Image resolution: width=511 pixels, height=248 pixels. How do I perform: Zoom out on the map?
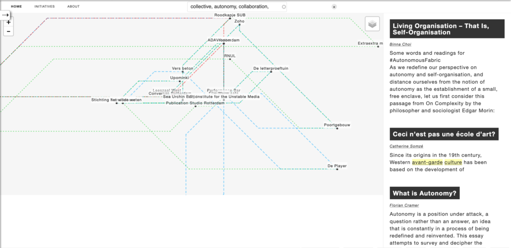(x=8, y=31)
